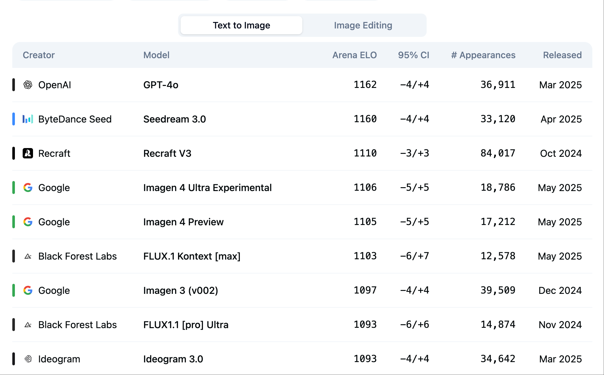Switch to the Image Editing tab

363,25
